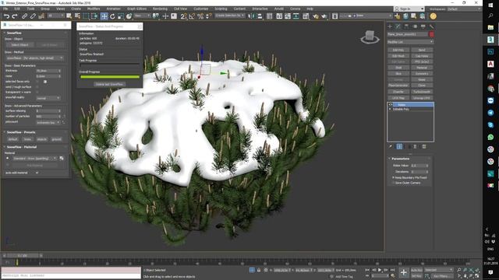Apply the trees preset button

tap(28, 139)
